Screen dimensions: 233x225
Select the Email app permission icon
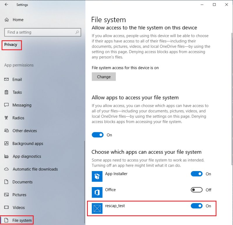tap(7, 79)
